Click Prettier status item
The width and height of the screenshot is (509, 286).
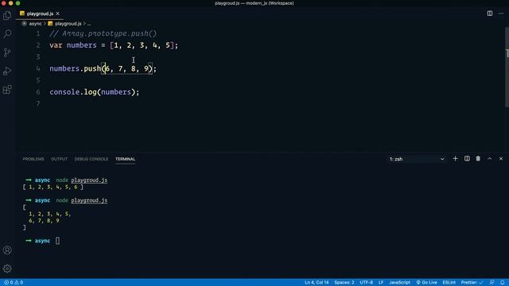pyautogui.click(x=472, y=283)
